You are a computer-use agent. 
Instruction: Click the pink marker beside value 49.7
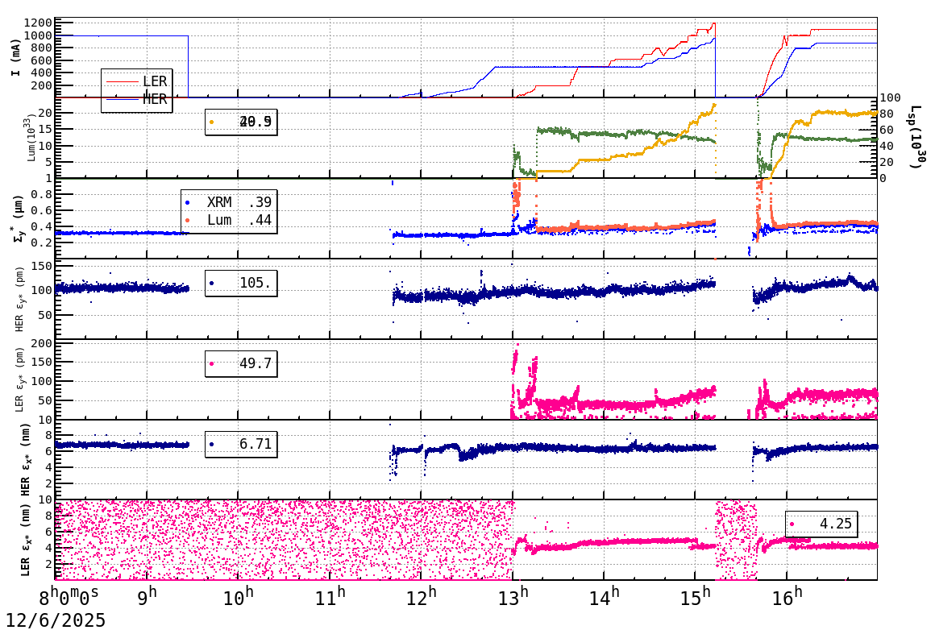click(x=212, y=364)
